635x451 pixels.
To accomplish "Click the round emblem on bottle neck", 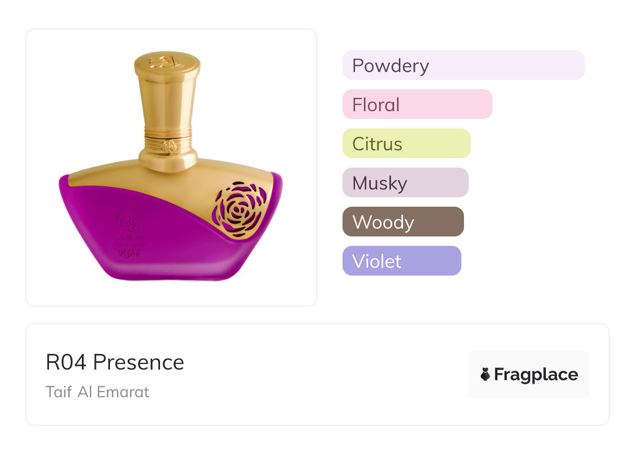I will 168,148.
